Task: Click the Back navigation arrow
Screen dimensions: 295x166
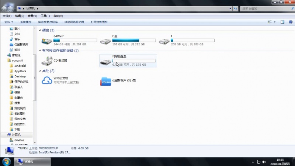Action: point(4,8)
